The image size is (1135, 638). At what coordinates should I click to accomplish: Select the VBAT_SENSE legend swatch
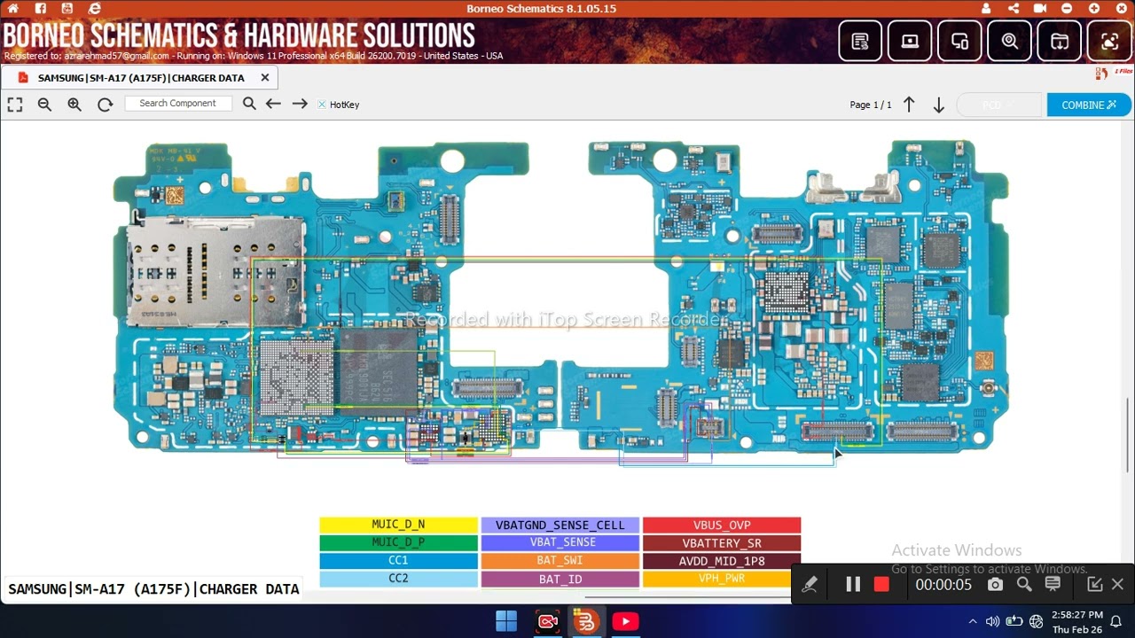click(x=560, y=542)
